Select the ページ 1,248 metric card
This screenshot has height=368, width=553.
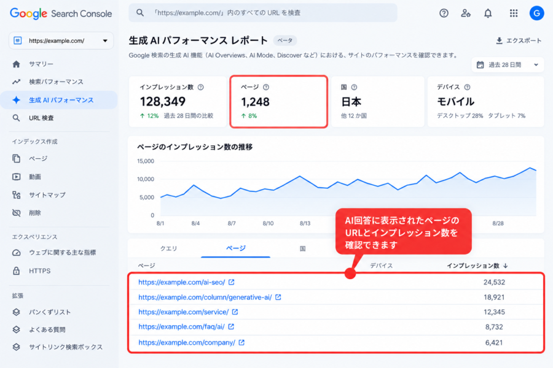click(278, 101)
